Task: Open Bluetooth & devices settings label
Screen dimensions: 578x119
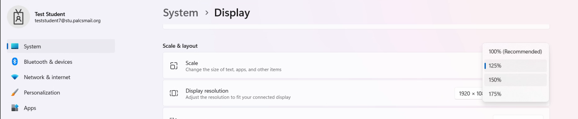Action: (48, 62)
